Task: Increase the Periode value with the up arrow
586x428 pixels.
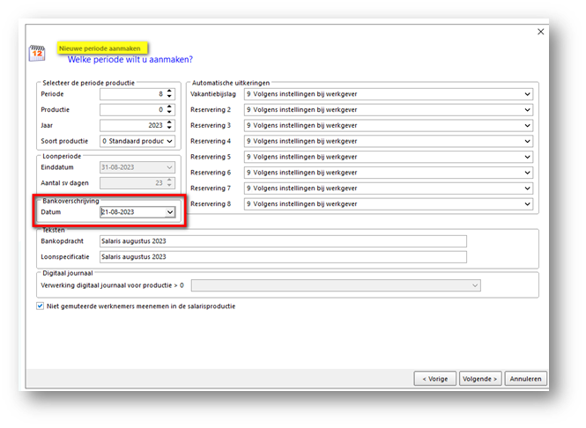Action: [x=169, y=91]
